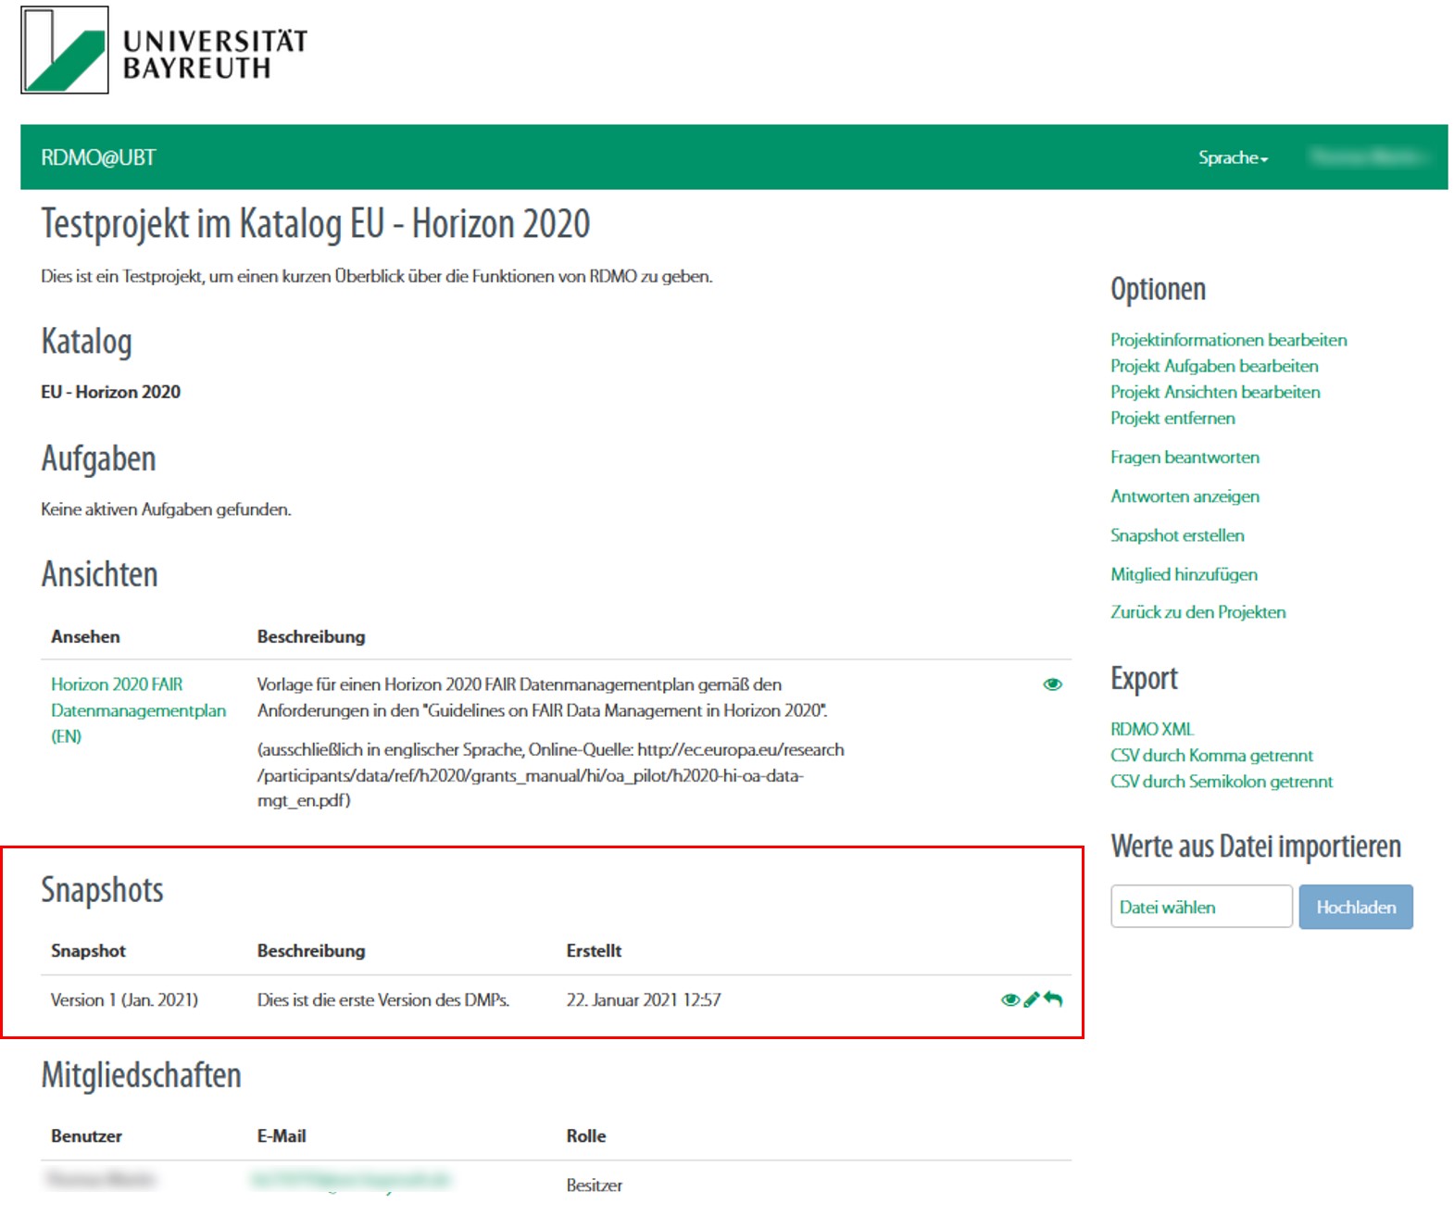Click 'Version 1 (Jan. 2021)' snapshot cell
This screenshot has height=1229, width=1454.
(124, 999)
